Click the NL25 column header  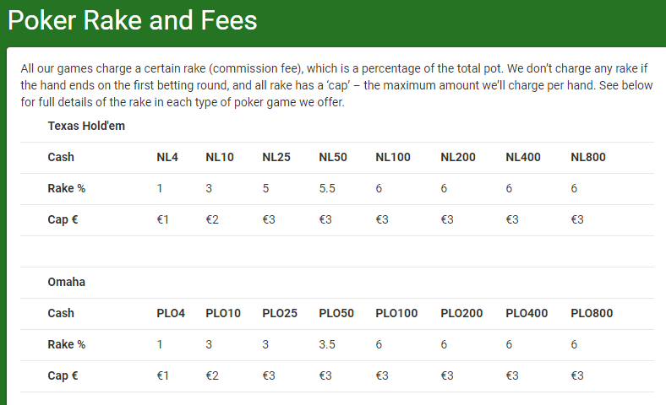tap(276, 157)
